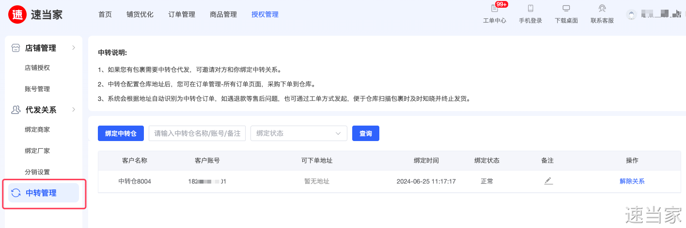Click the user avatar icon
Screen dimensions: 686x228
point(631,15)
